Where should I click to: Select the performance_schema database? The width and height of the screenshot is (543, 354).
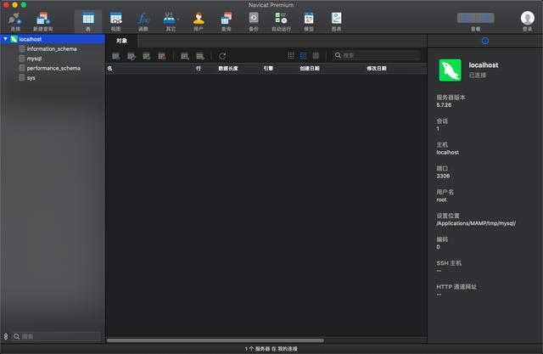[x=53, y=68]
